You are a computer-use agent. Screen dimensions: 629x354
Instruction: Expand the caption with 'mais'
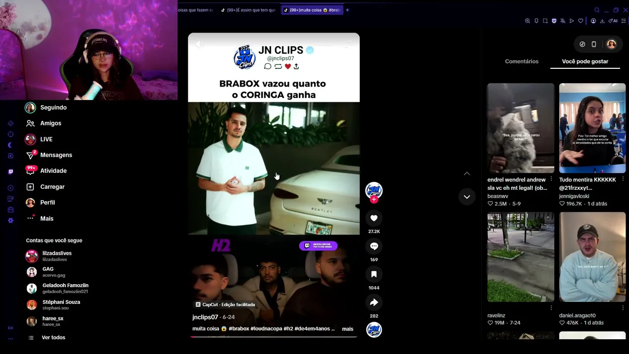347,329
